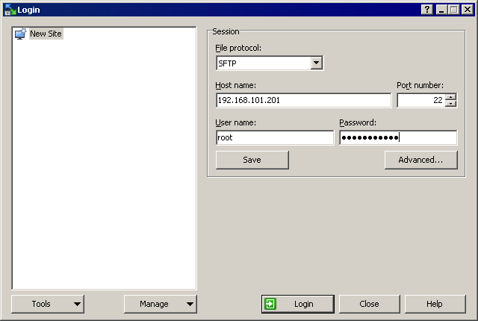Click the Port number label
Screen dimensions: 478x321
[x=420, y=85]
